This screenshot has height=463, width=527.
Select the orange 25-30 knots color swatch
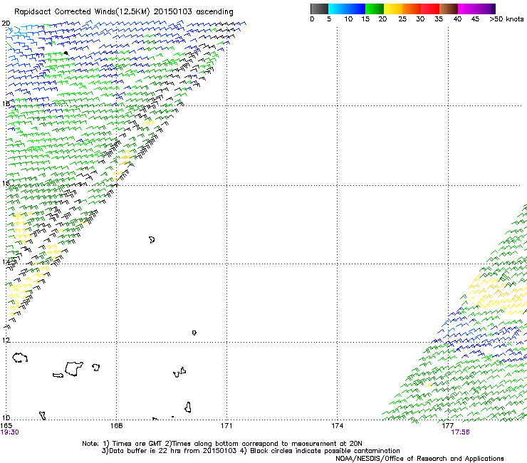tap(412, 9)
